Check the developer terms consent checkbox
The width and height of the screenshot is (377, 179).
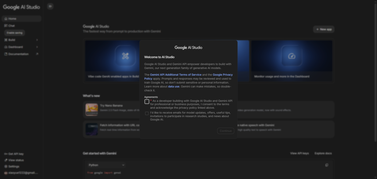click(x=147, y=102)
